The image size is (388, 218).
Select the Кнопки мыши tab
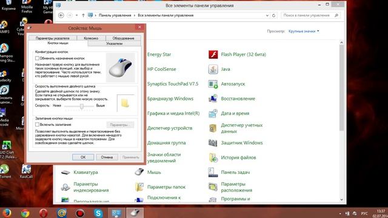pyautogui.click(x=58, y=43)
